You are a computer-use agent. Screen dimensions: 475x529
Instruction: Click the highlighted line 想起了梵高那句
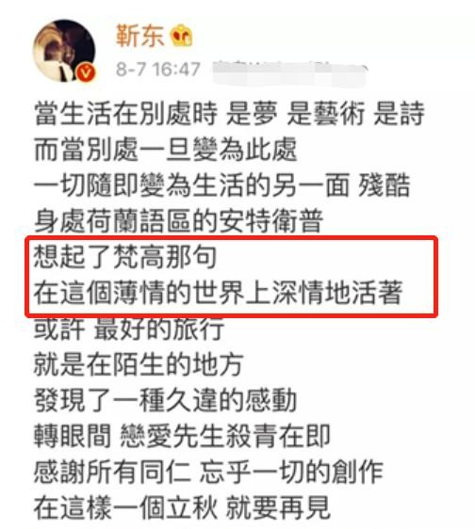[125, 257]
